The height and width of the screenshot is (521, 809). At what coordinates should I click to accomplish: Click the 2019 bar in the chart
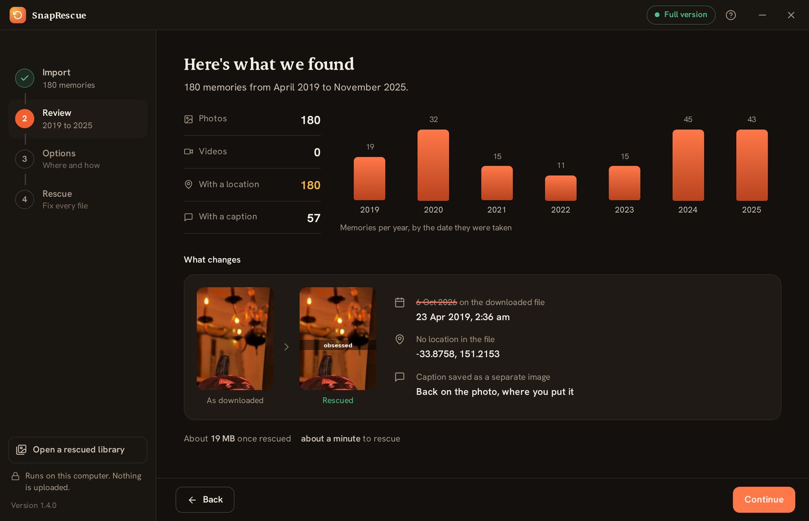pos(370,179)
